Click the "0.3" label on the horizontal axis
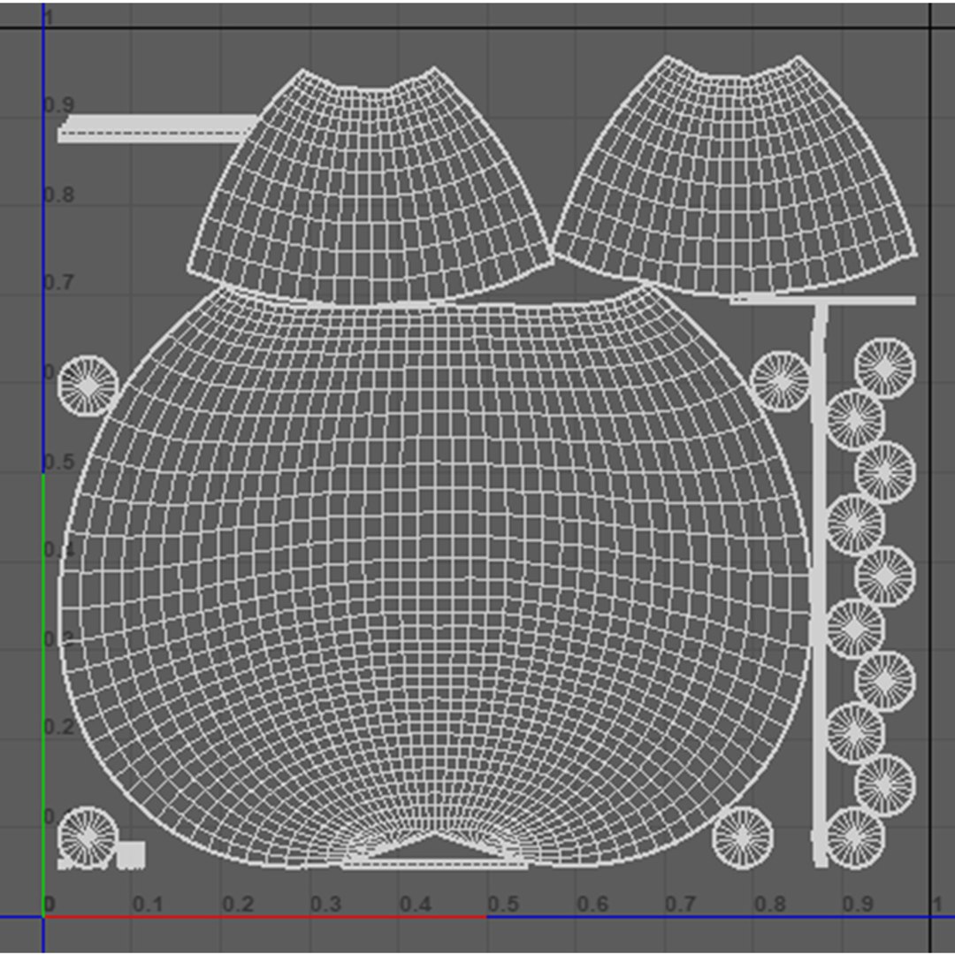Image resolution: width=955 pixels, height=955 pixels. coord(325,904)
